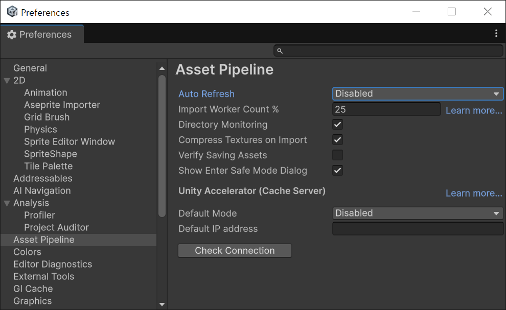Click the Directory Monitoring label
The width and height of the screenshot is (506, 310).
(223, 125)
